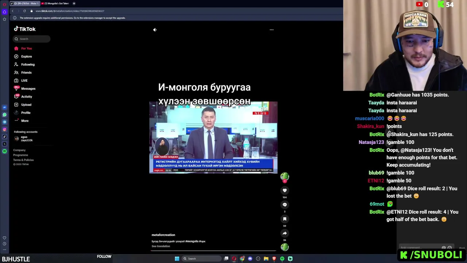The height and width of the screenshot is (263, 467).
Task: Open TikTok LIVE section
Action: pos(20,80)
